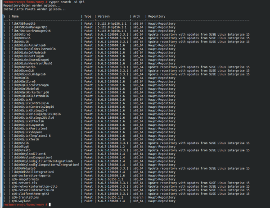Select the line 'Installierte Pakete werden gelesen...'
This screenshot has height=208, width=270.
(x=35, y=9)
